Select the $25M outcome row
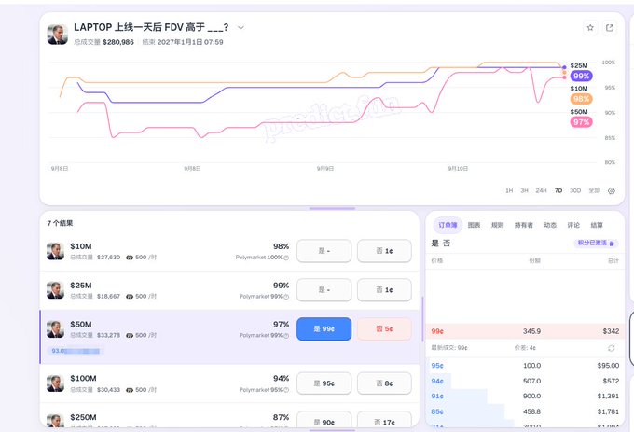The image size is (634, 432). click(229, 290)
